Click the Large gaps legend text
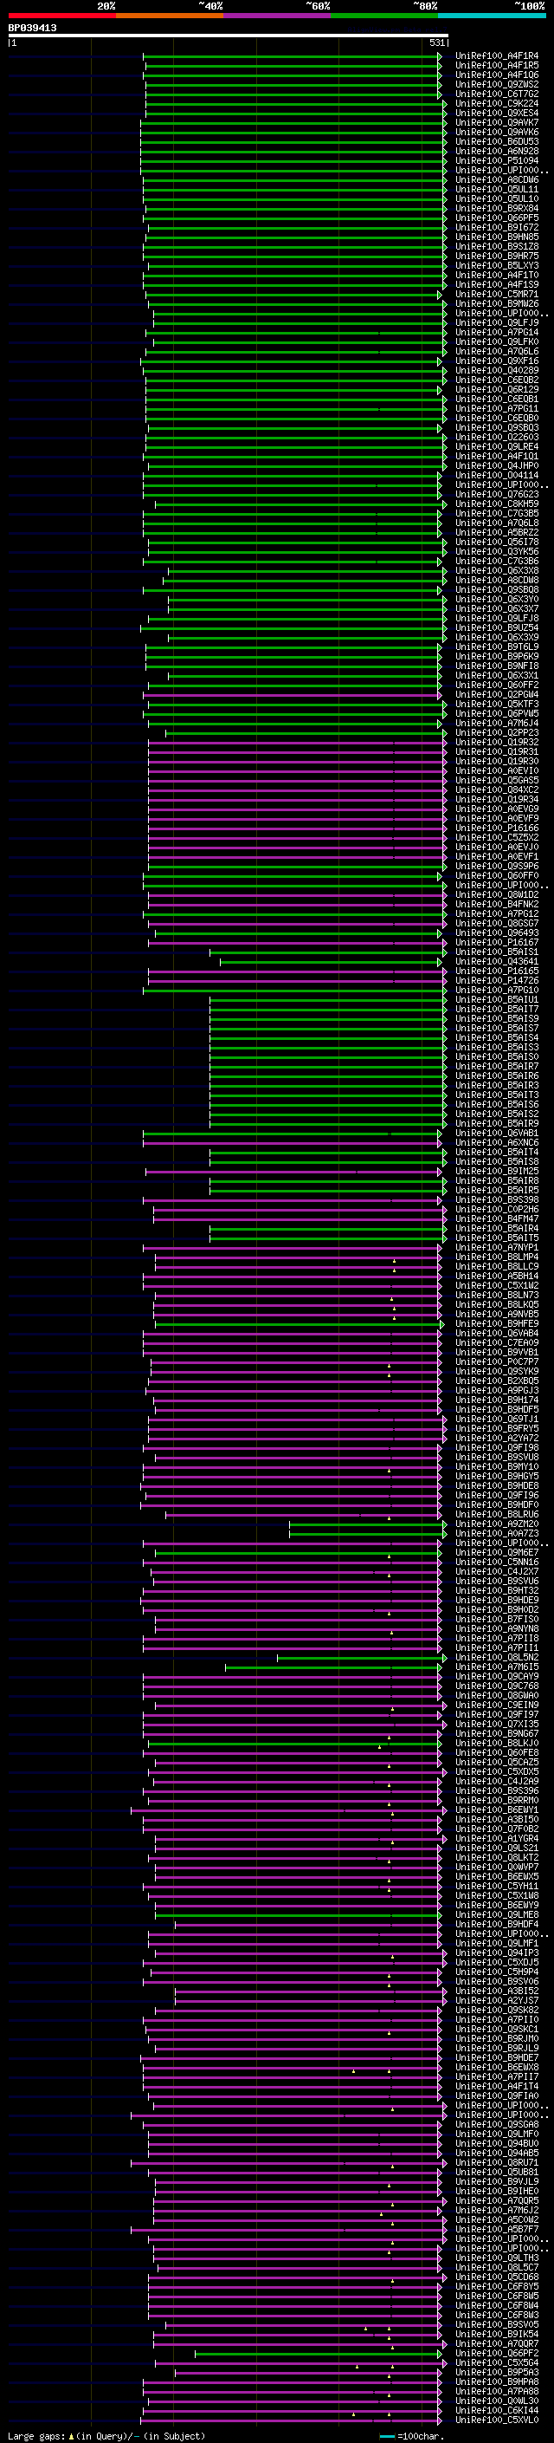Viewport: 554px width, 2443px height. tap(106, 2436)
